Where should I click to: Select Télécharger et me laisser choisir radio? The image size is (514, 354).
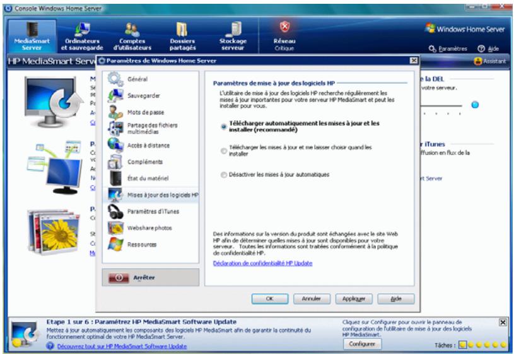pos(224,151)
